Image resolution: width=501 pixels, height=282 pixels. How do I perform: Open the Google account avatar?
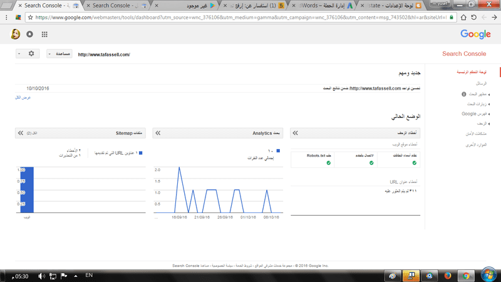[x=15, y=34]
